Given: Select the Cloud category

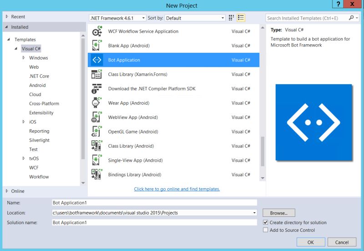Looking at the screenshot, I should click(35, 94).
